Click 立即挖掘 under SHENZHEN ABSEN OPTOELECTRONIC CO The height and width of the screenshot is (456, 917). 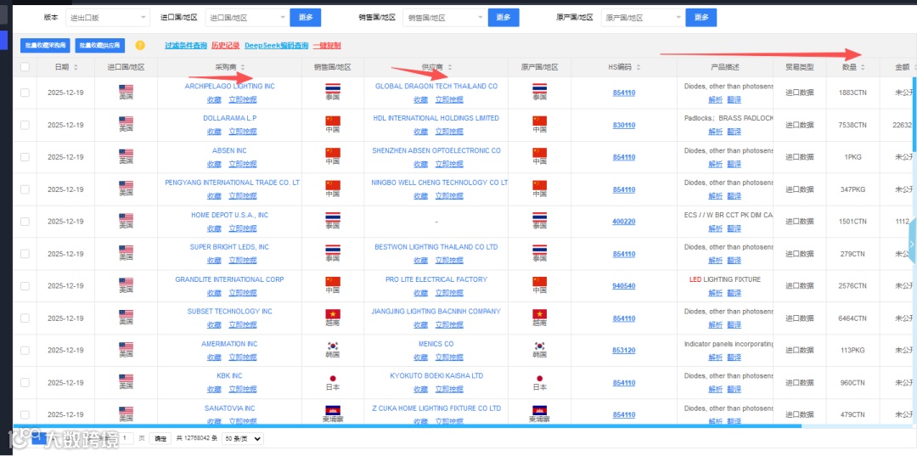[x=449, y=164]
